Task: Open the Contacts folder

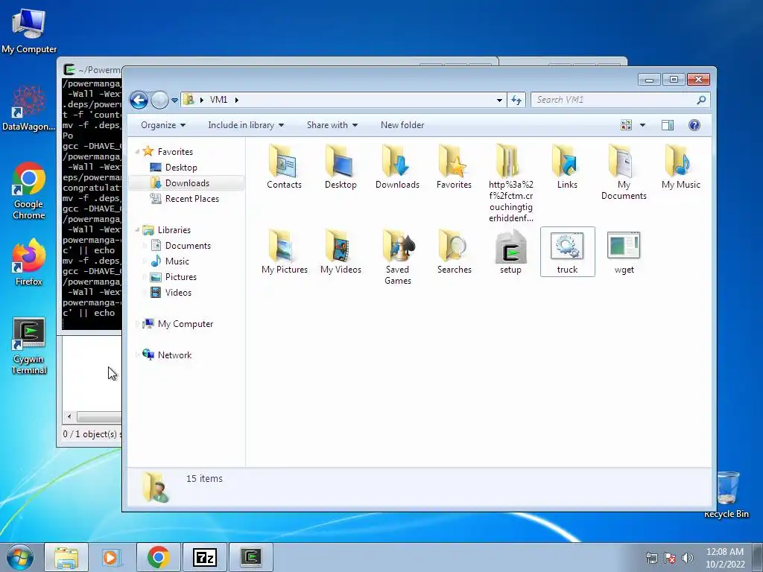Action: [x=284, y=167]
